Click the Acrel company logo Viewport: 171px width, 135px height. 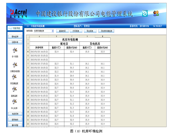19,13
